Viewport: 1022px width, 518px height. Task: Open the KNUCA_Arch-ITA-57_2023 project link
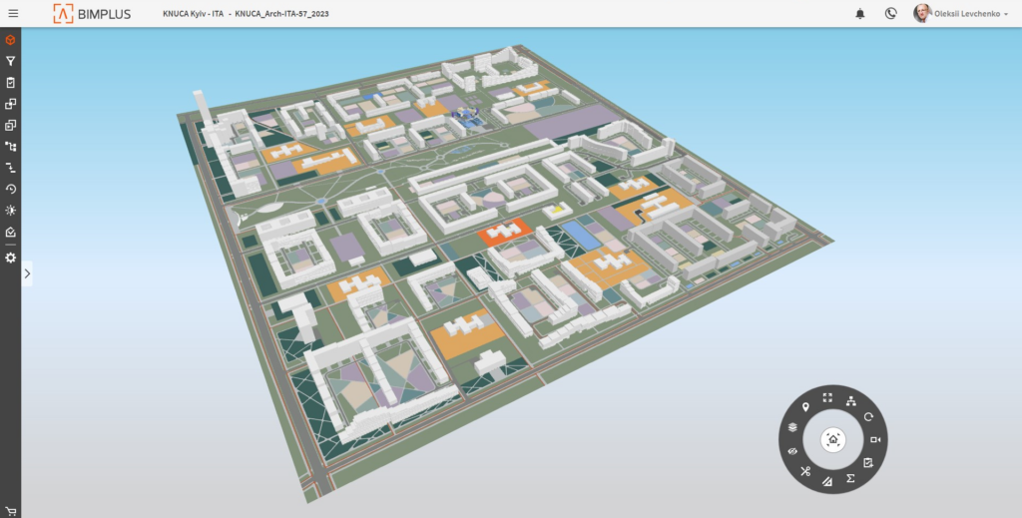click(x=281, y=14)
